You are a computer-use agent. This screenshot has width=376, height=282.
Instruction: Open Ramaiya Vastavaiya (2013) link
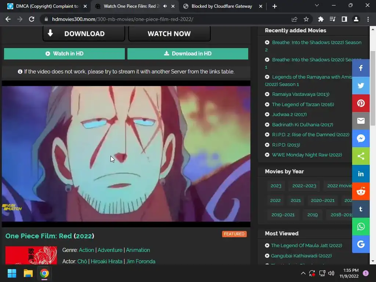click(300, 94)
